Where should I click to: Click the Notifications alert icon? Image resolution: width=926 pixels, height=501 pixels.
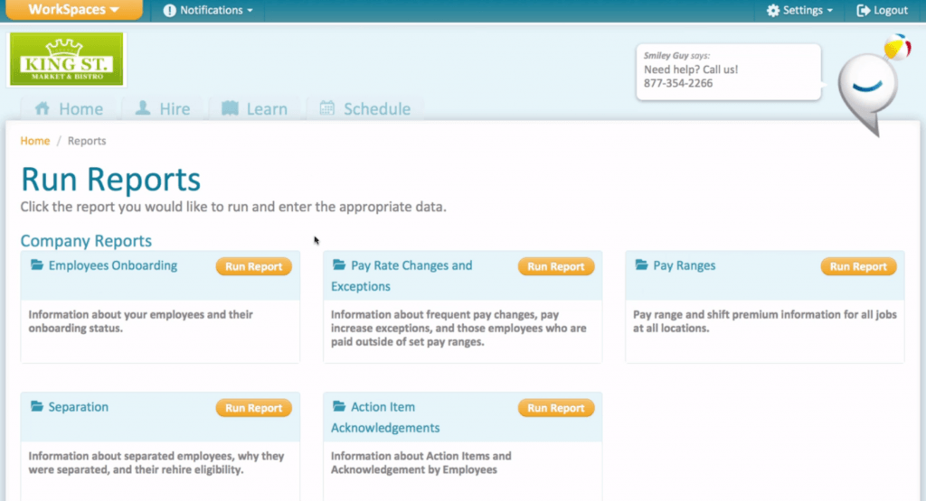click(169, 11)
